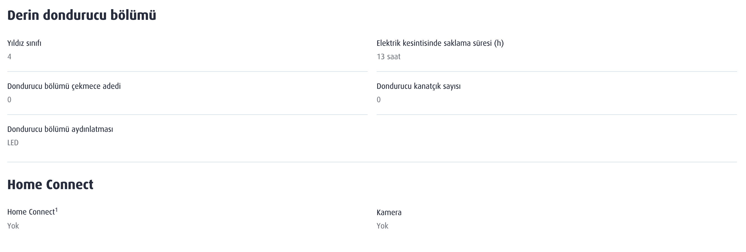This screenshot has width=746, height=252.
Task: Select the 'Kamera' label
Action: [x=389, y=212]
